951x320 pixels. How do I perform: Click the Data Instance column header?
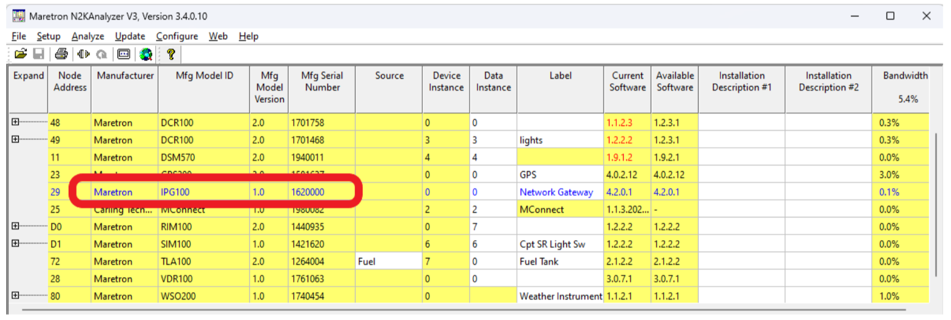coord(493,89)
